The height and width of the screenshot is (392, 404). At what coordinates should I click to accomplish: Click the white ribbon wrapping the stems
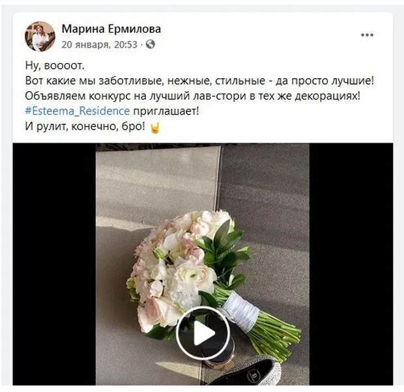pos(240,312)
